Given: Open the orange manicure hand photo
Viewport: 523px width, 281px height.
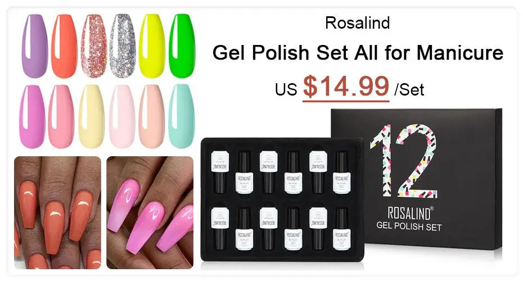Looking at the screenshot, I should click(x=57, y=212).
